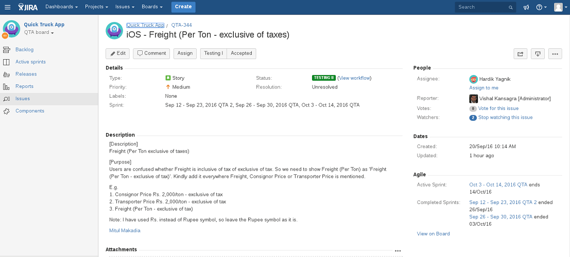Click the created date 20/Sep/16 10:14 AM
Viewport: 570px width, 257px height.
[492, 146]
